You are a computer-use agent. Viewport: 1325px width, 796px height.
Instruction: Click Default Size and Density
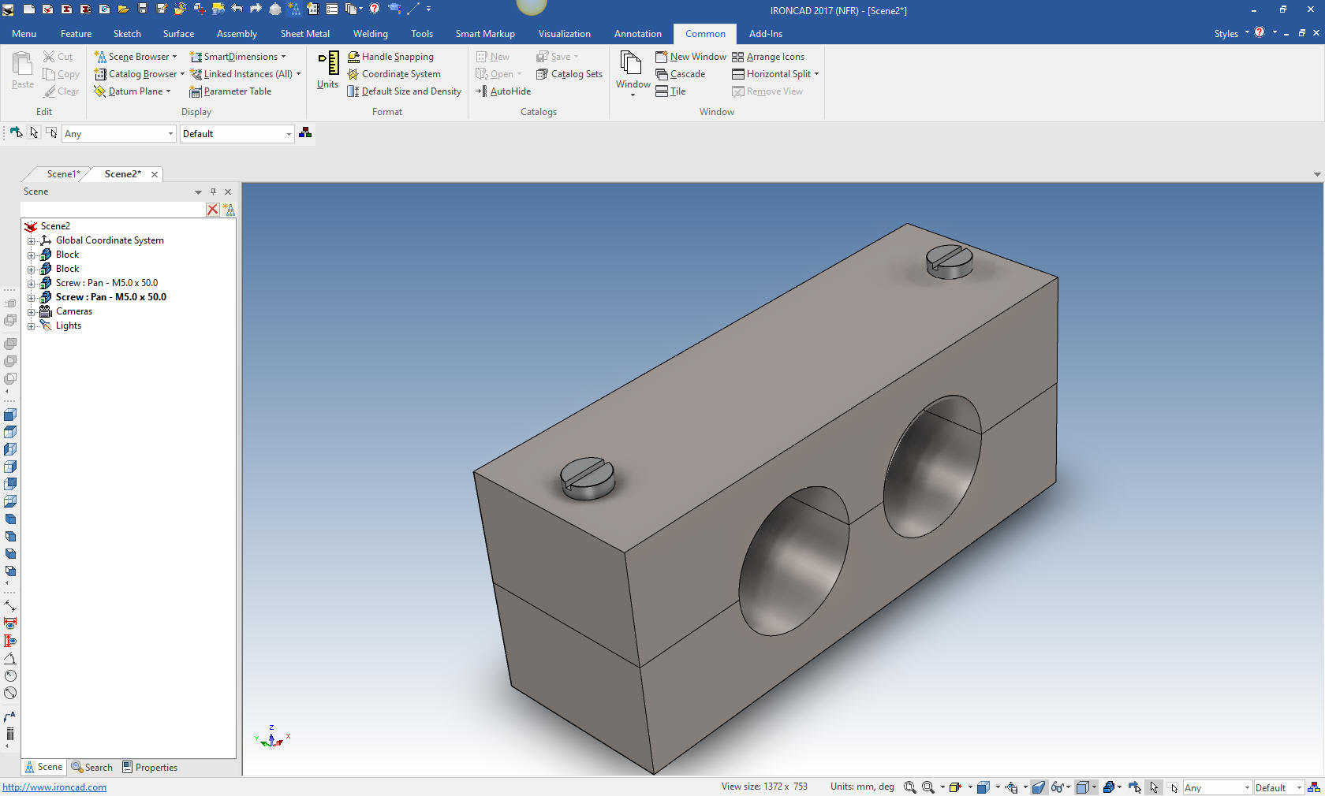(404, 91)
